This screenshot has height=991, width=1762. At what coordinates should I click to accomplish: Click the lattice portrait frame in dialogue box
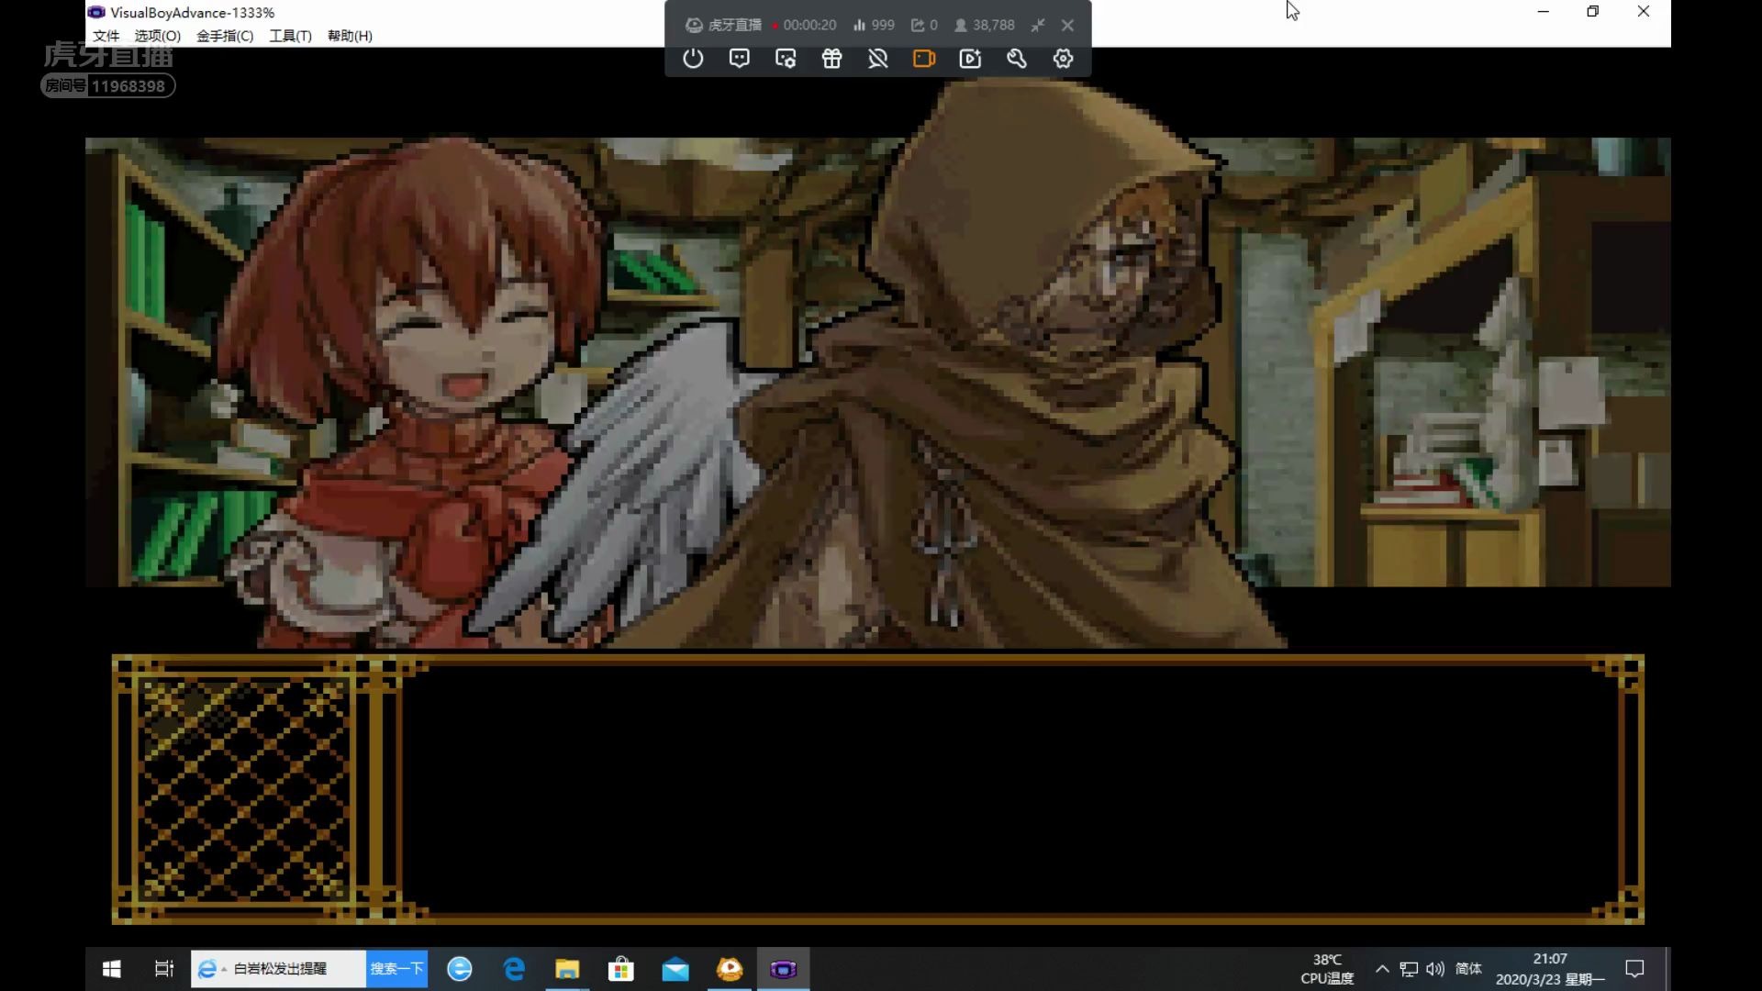coord(246,789)
